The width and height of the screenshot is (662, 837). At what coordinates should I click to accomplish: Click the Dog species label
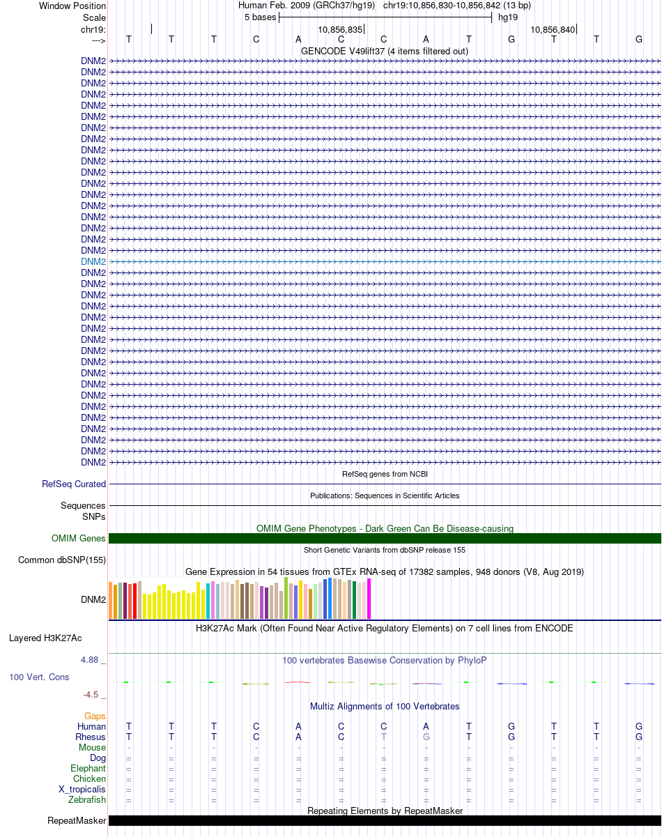tap(98, 758)
